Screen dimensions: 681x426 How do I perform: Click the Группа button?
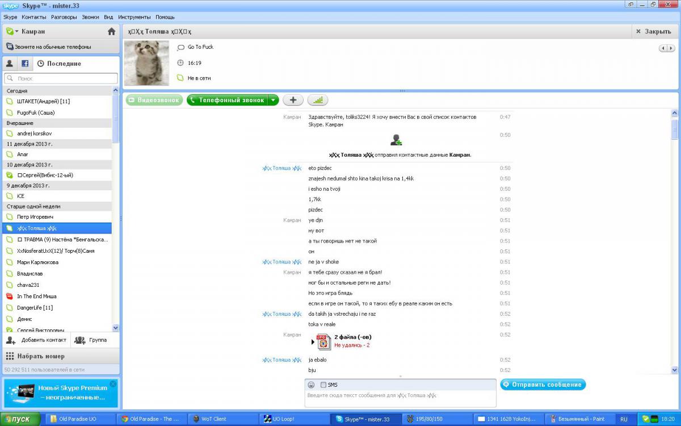[91, 340]
